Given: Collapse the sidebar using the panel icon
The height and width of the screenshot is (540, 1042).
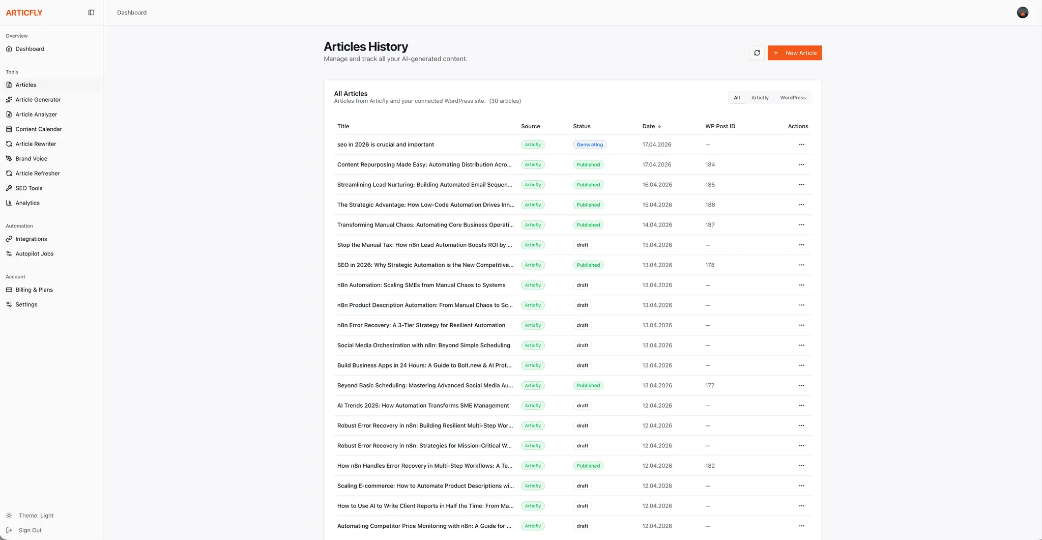Looking at the screenshot, I should [x=91, y=13].
